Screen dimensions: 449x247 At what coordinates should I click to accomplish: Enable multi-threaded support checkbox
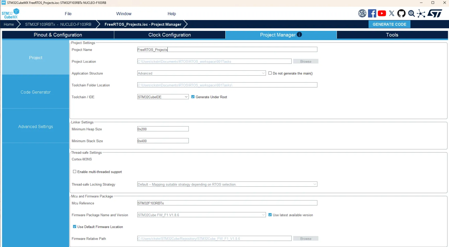coord(74,171)
